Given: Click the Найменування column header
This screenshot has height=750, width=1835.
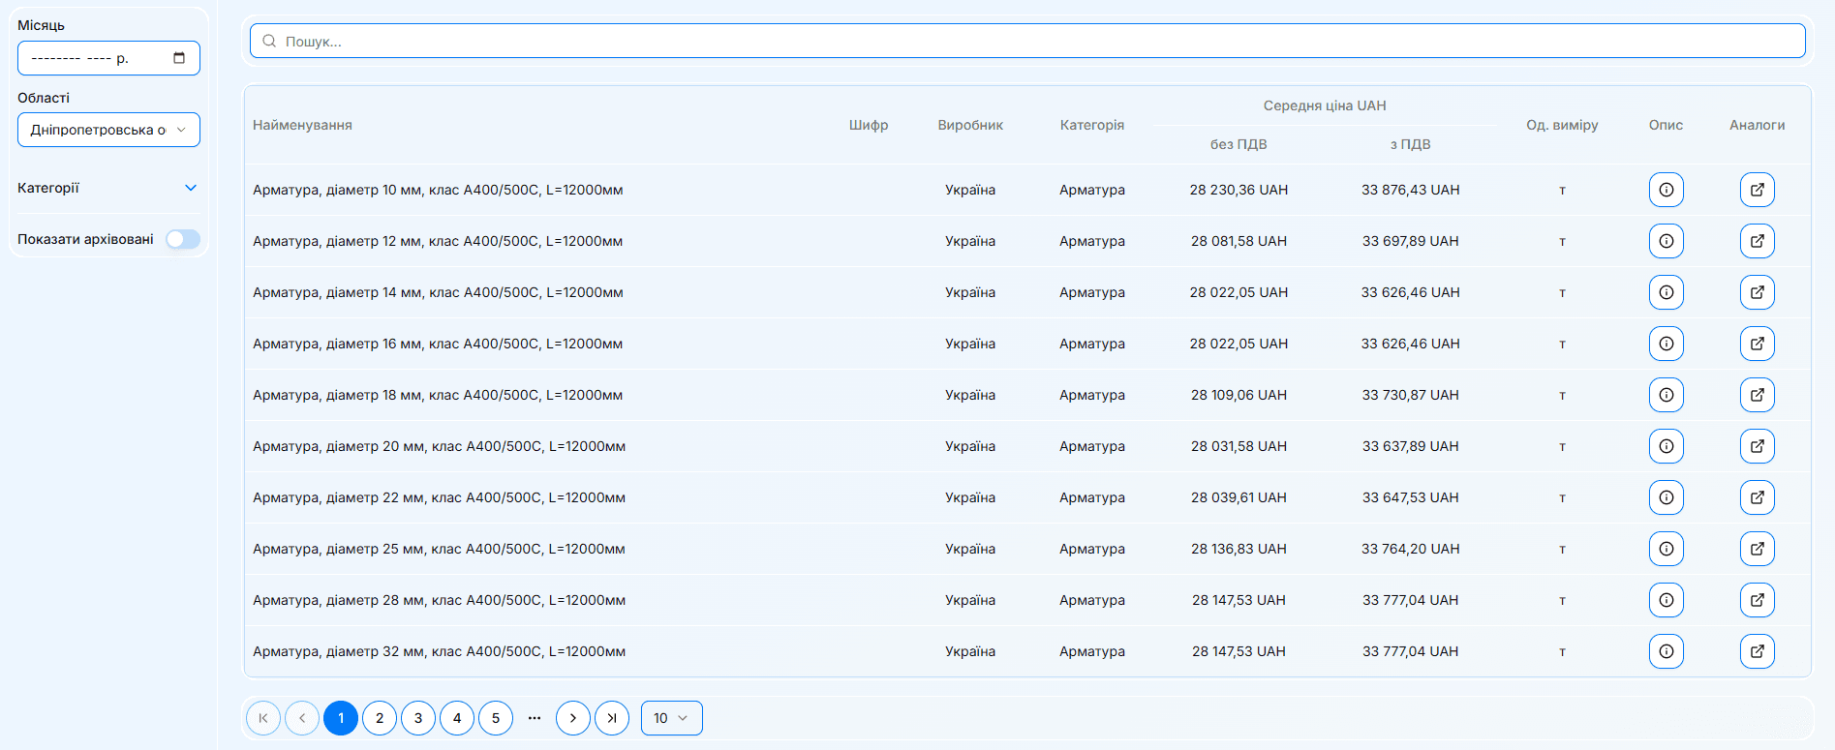Looking at the screenshot, I should click(x=302, y=125).
